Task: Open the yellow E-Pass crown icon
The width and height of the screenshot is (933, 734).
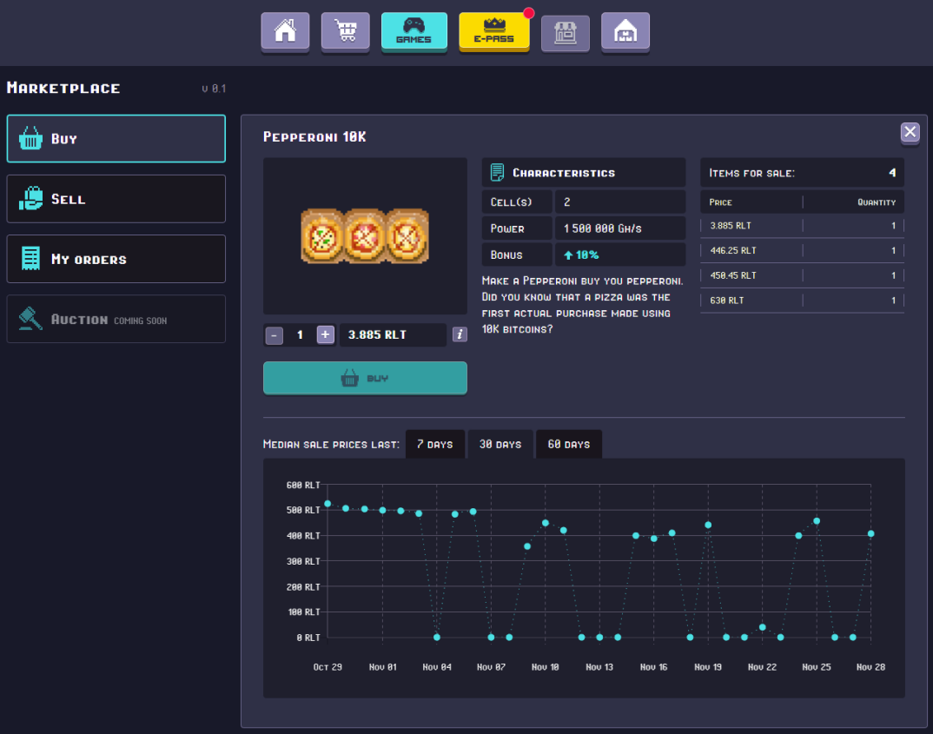Action: [494, 31]
